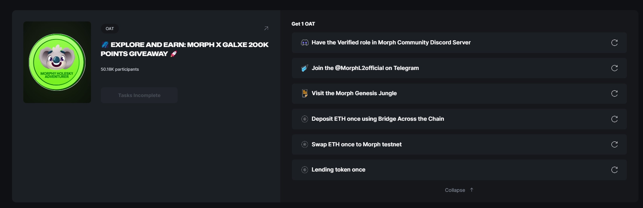Collapse the task list
This screenshot has width=643, height=208.
click(x=455, y=190)
